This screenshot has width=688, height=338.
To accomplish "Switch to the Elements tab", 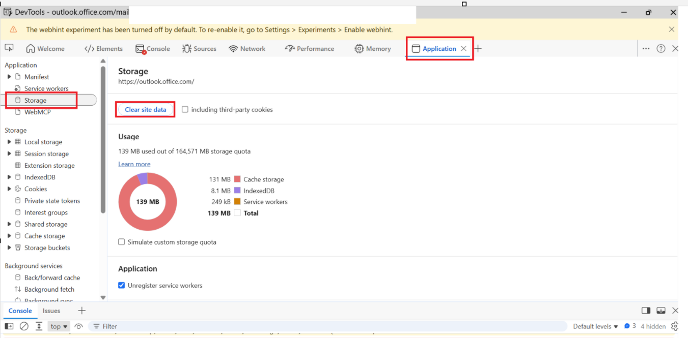I will click(103, 49).
